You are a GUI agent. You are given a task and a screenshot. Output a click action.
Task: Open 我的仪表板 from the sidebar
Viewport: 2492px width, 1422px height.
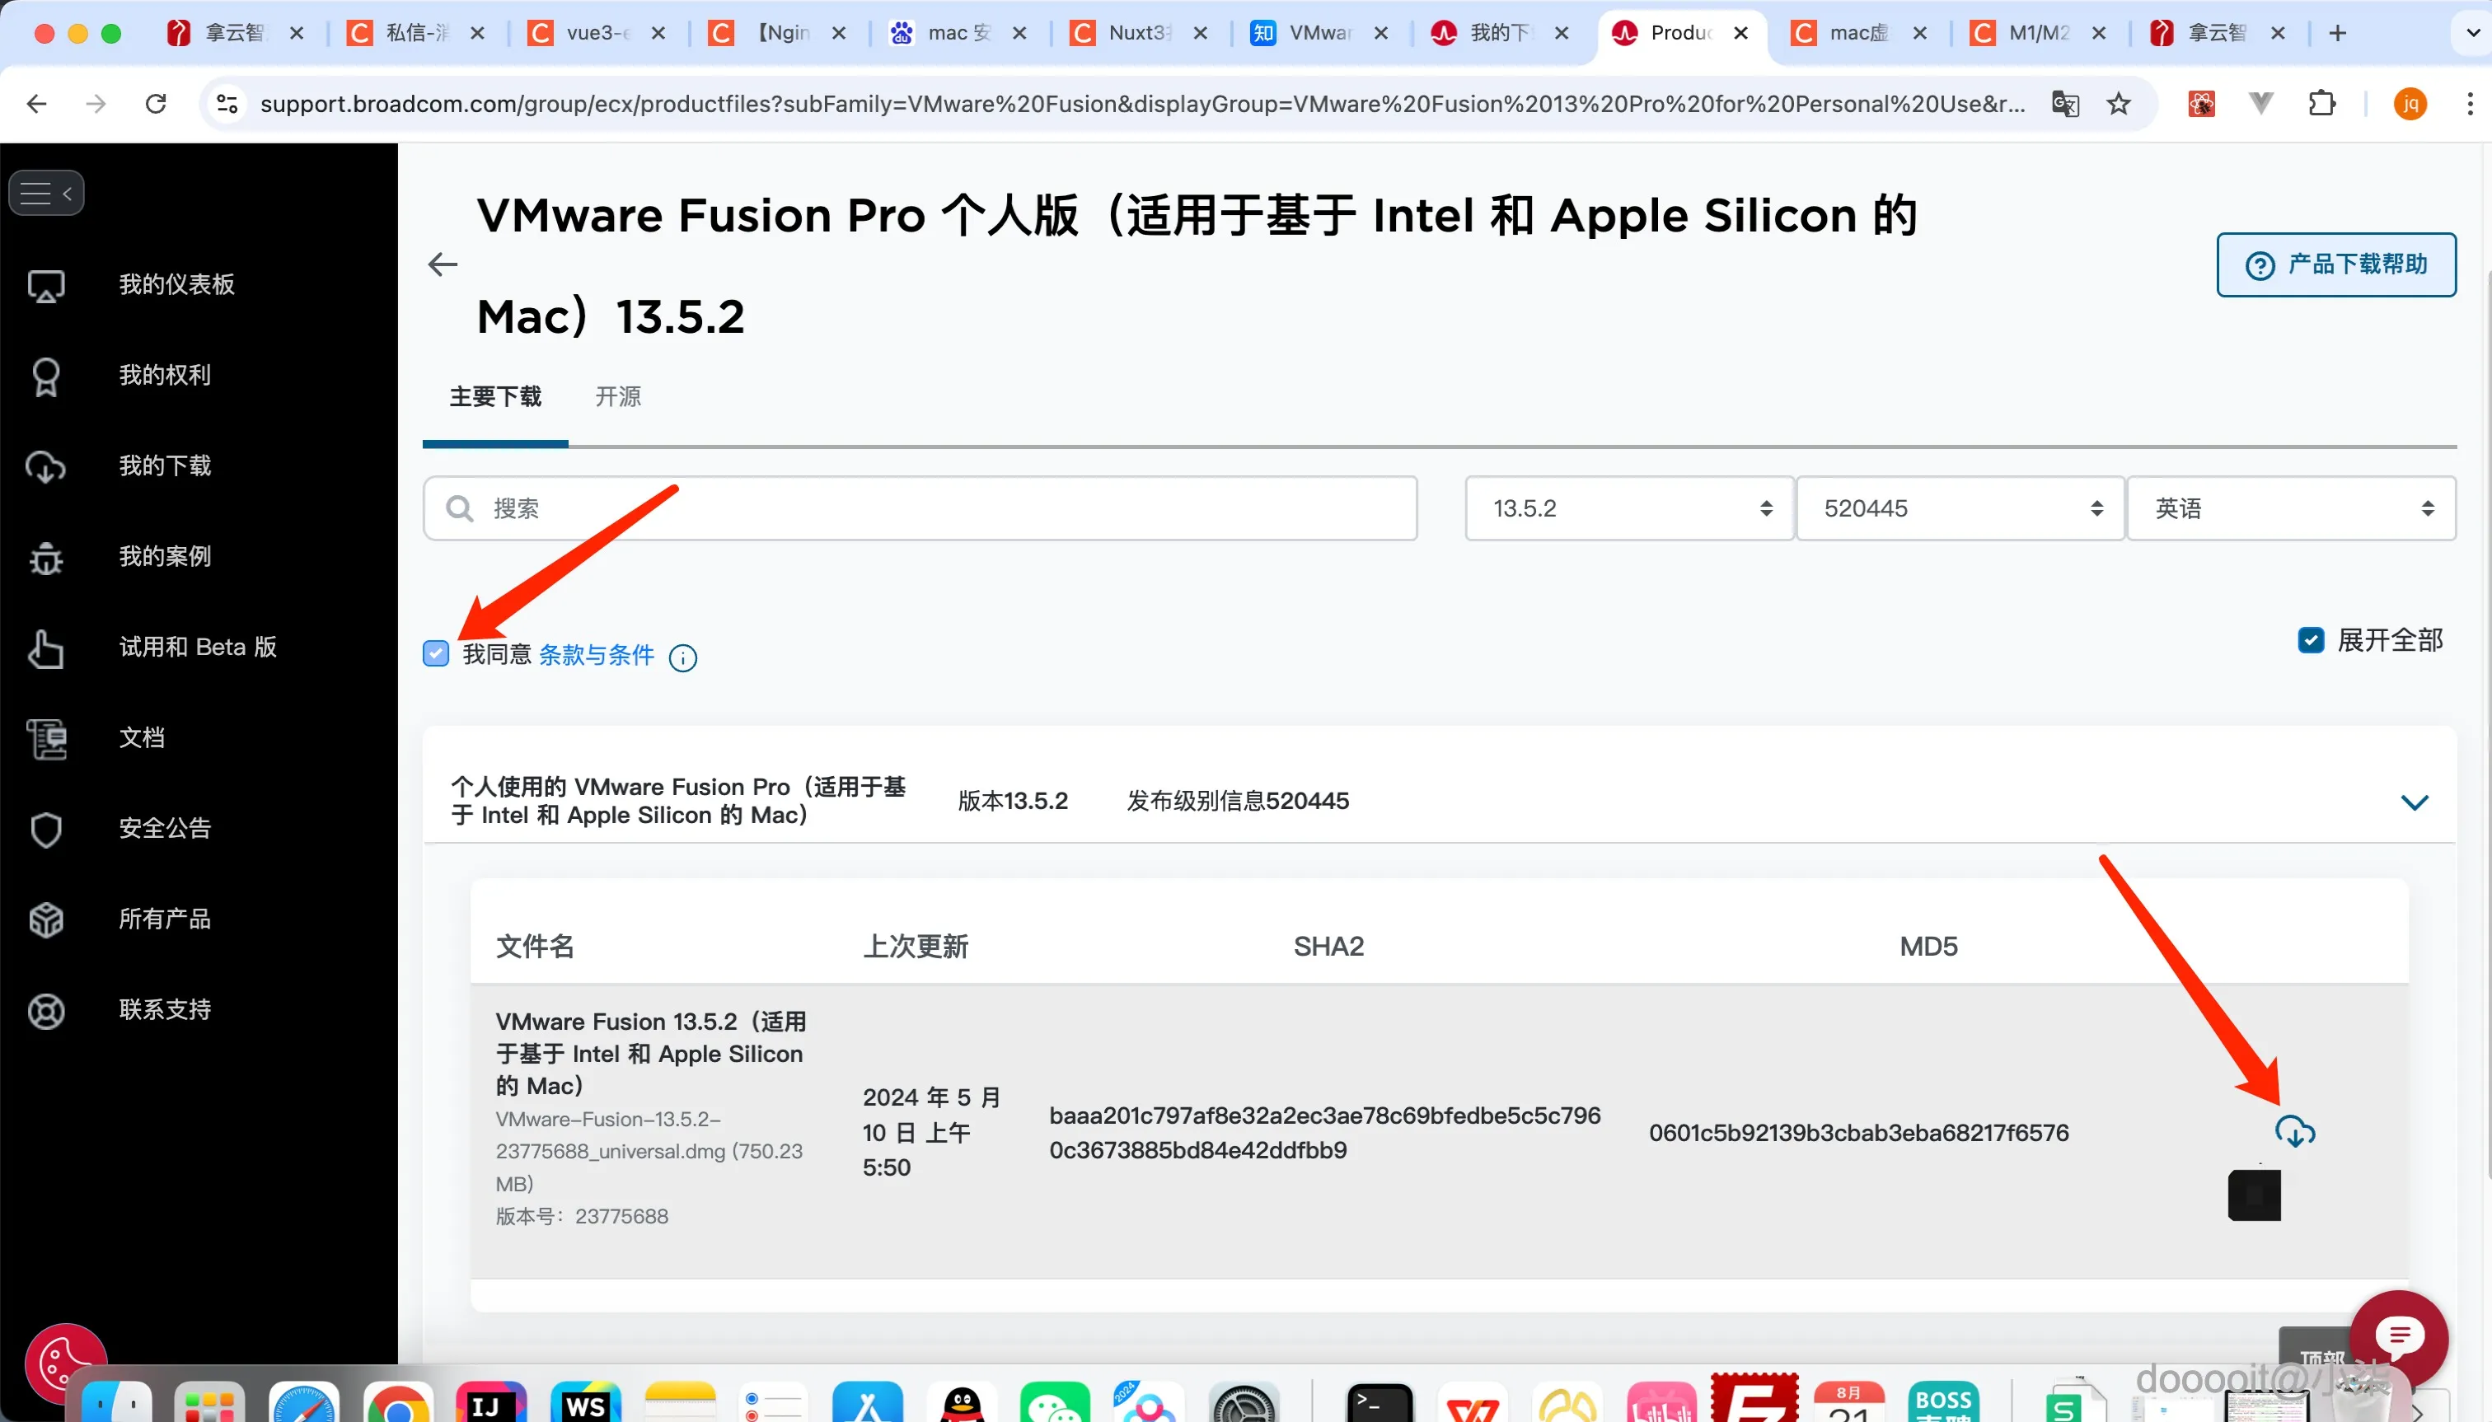click(x=176, y=284)
